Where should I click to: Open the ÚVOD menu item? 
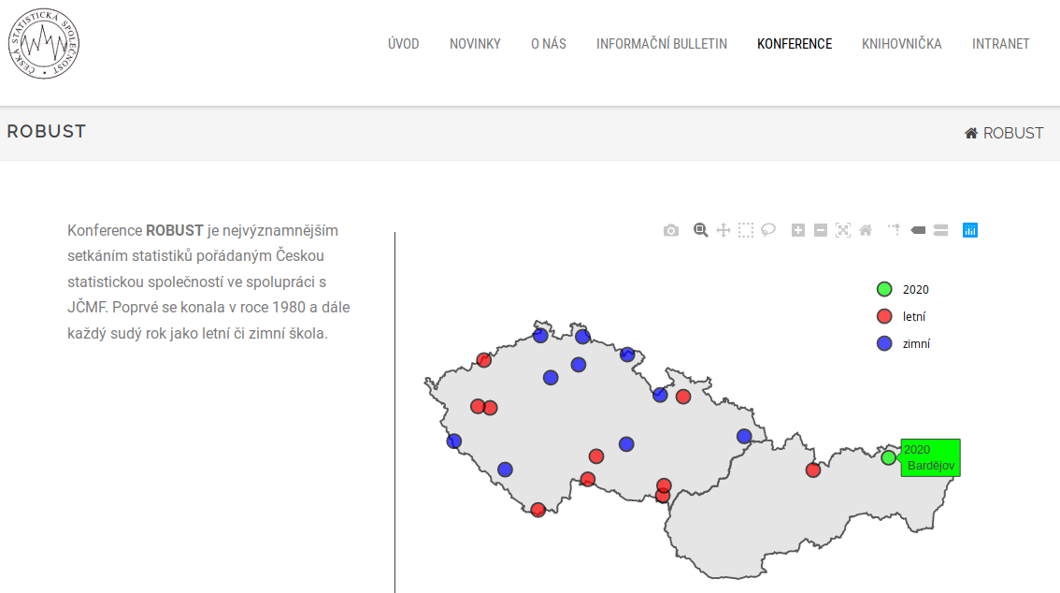point(404,44)
